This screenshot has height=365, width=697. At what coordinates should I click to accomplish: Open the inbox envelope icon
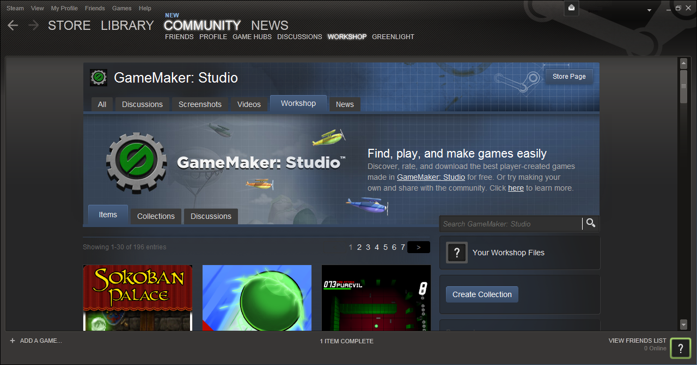tap(571, 8)
